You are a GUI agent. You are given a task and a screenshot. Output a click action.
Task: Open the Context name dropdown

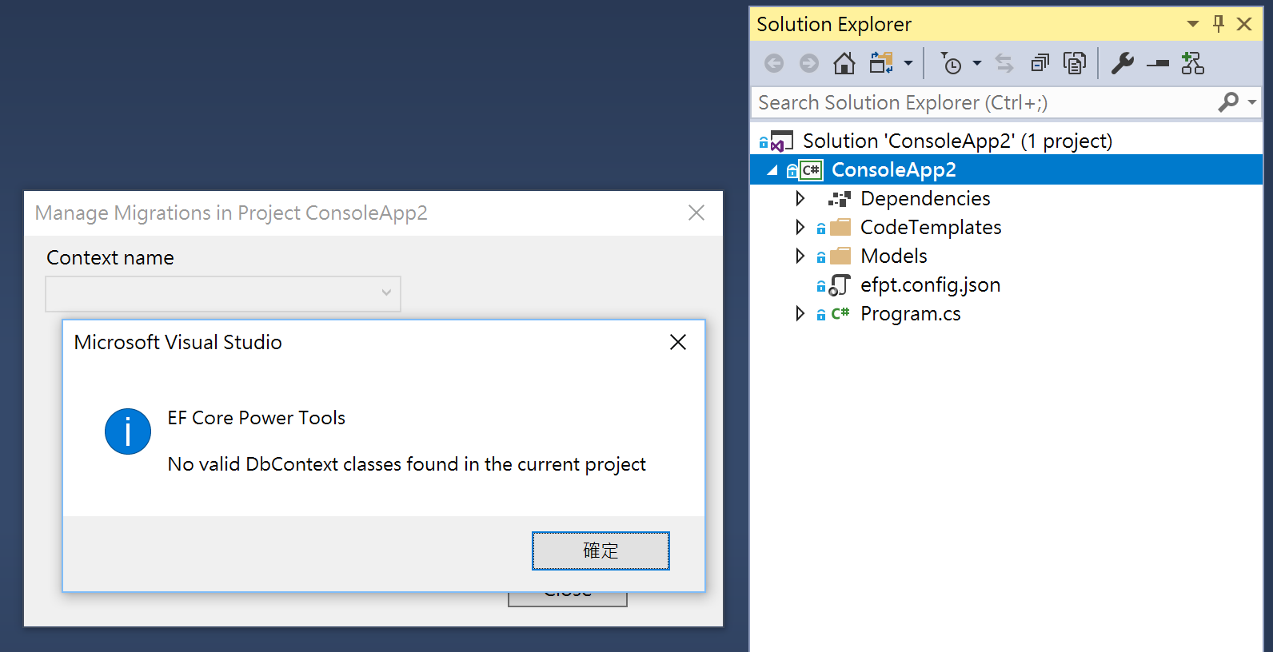[x=223, y=293]
